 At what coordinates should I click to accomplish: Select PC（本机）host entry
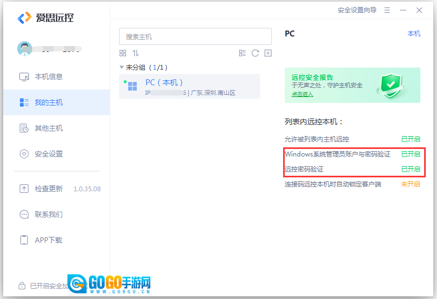[189, 87]
